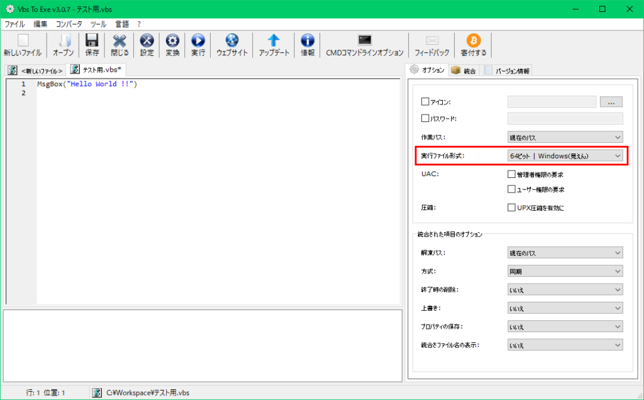Image resolution: width=644 pixels, height=400 pixels.
Task: Enable the アイコン checkbox
Action: 425,101
